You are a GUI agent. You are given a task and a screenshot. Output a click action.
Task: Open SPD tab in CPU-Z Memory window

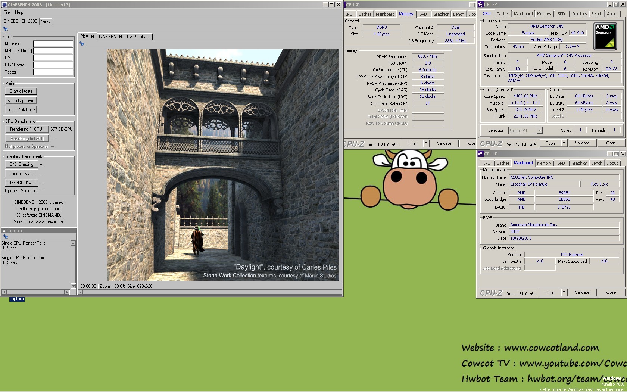(423, 14)
